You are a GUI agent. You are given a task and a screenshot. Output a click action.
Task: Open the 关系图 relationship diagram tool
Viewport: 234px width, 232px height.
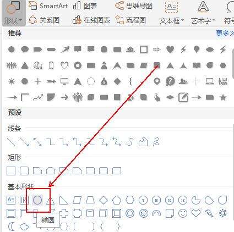tap(44, 20)
